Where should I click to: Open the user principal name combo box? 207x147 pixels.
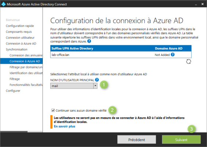tap(74, 86)
